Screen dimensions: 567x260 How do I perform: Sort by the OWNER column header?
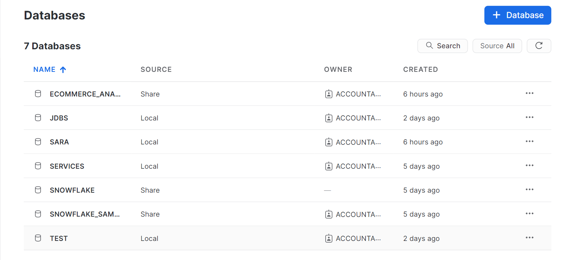pos(338,69)
